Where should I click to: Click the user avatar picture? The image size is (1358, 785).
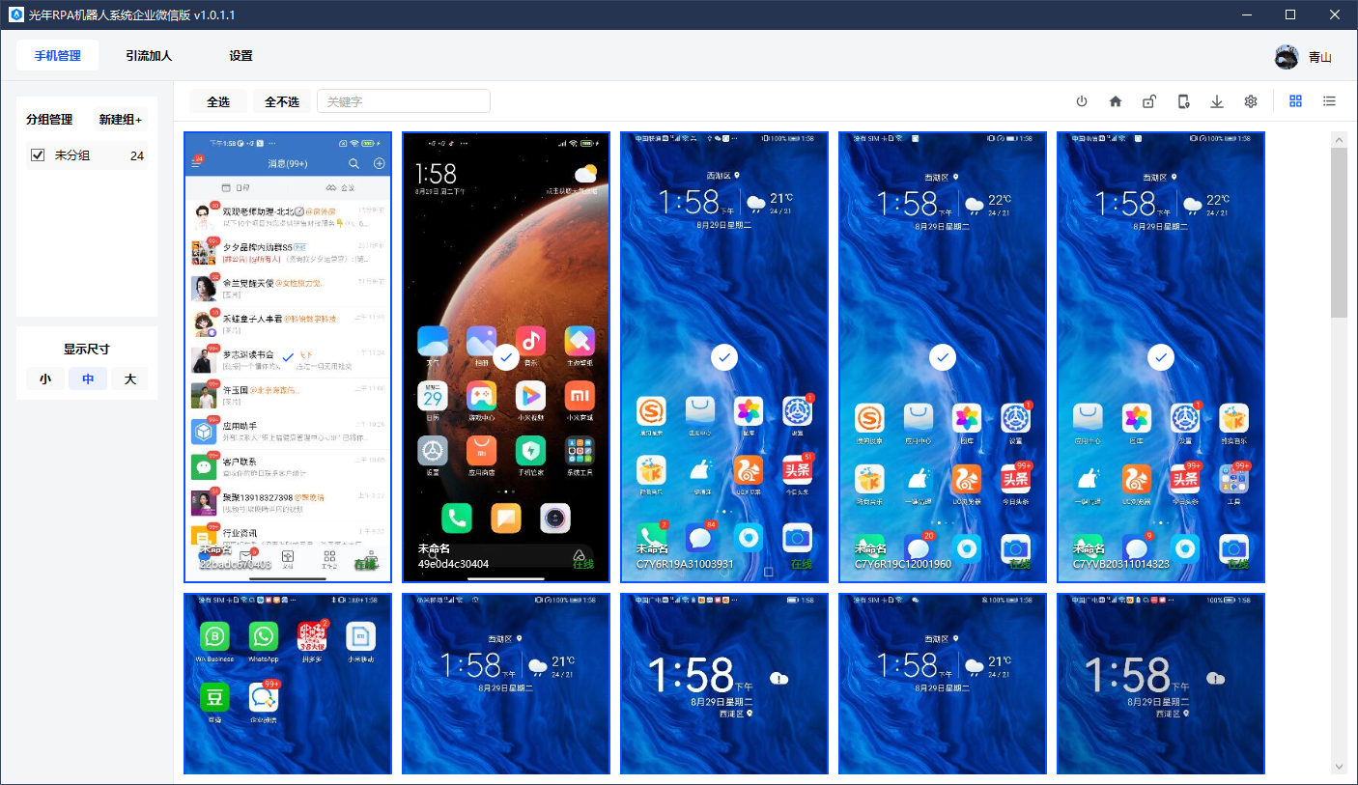[x=1287, y=57]
